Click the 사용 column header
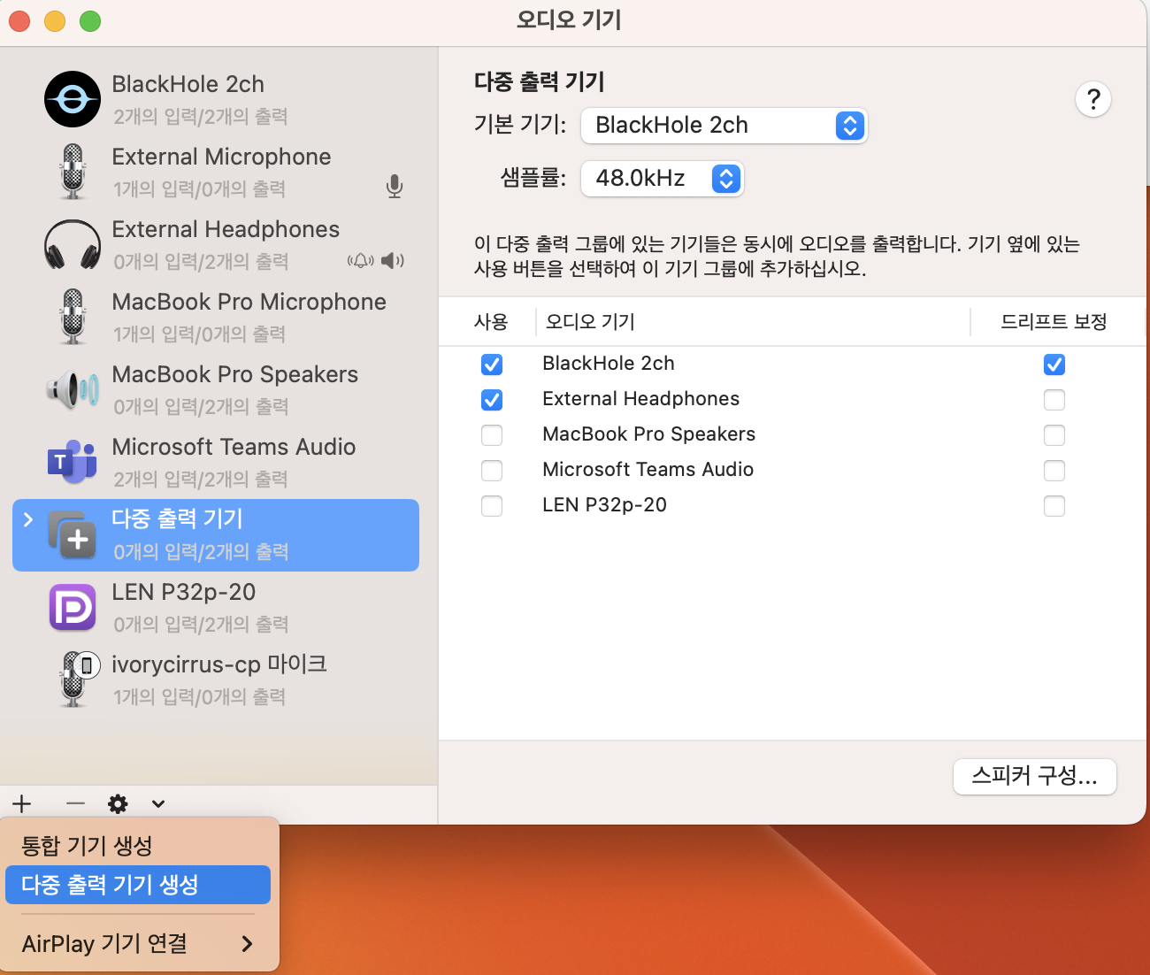The image size is (1150, 975). click(x=491, y=322)
